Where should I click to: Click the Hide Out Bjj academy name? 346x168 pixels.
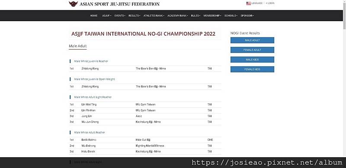[143, 140]
